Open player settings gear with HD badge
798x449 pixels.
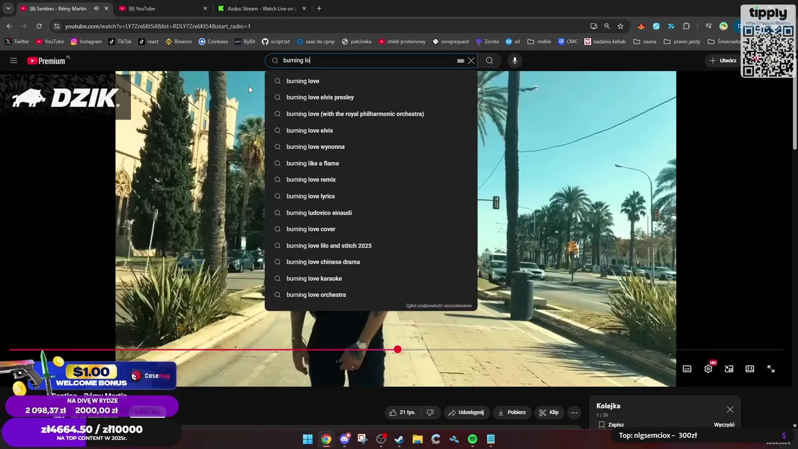pos(708,369)
